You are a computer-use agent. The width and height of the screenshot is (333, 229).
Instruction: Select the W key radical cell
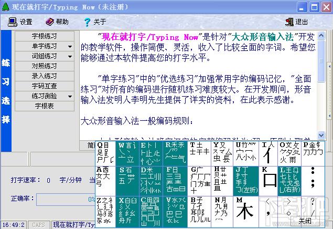[x=127, y=153]
